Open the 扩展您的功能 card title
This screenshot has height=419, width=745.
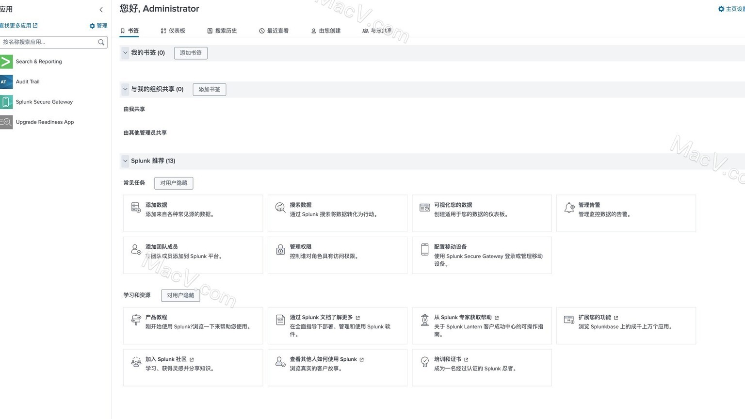[x=595, y=317]
